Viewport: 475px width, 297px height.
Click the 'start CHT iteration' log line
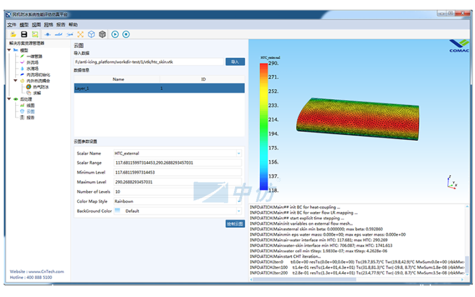click(286, 257)
